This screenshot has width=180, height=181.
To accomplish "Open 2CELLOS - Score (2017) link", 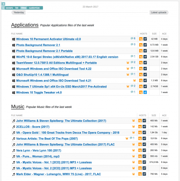I will [33, 127].
